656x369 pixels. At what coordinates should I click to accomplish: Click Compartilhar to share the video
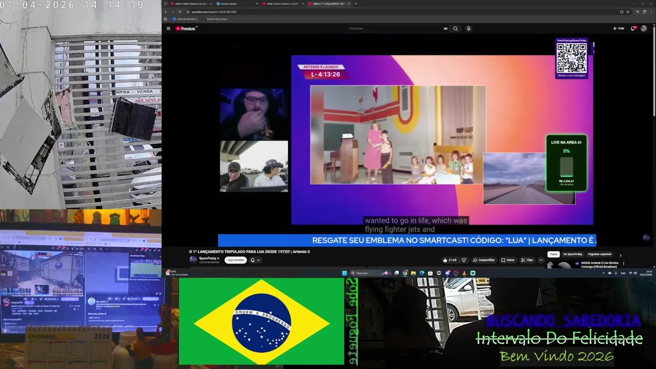click(x=484, y=260)
